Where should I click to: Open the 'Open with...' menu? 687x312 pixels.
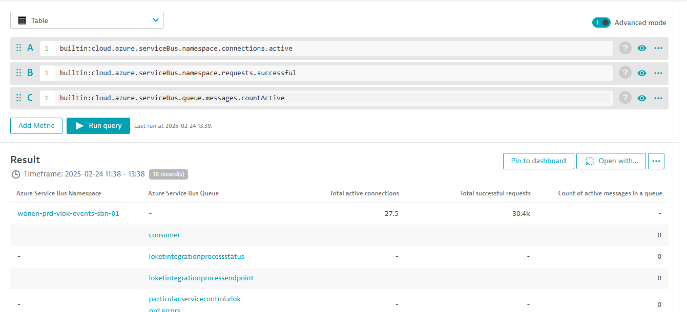pos(611,161)
